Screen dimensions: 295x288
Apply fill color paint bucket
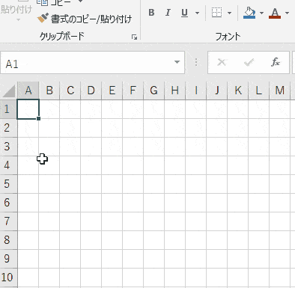tap(249, 13)
